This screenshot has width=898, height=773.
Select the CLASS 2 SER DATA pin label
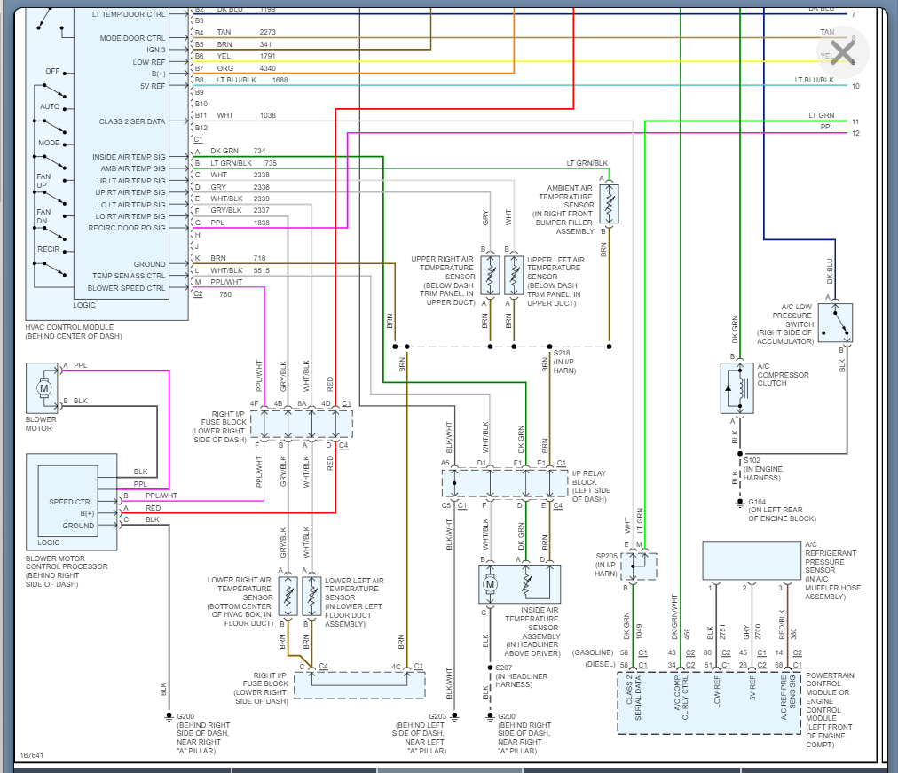[131, 121]
